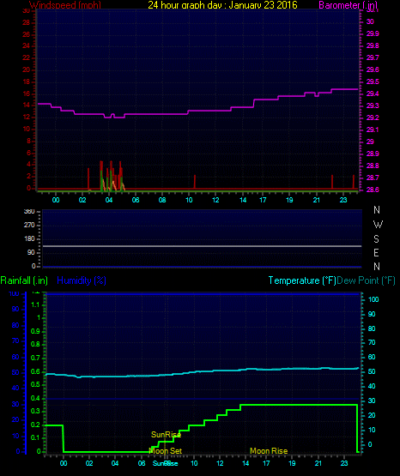Click the grey wind direction line
This screenshot has height=476, width=400.
(x=202, y=246)
